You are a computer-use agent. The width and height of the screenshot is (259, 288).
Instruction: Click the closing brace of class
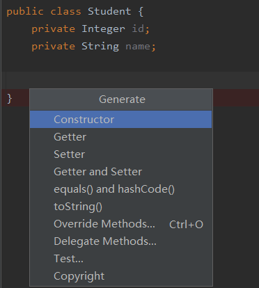[x=9, y=99]
